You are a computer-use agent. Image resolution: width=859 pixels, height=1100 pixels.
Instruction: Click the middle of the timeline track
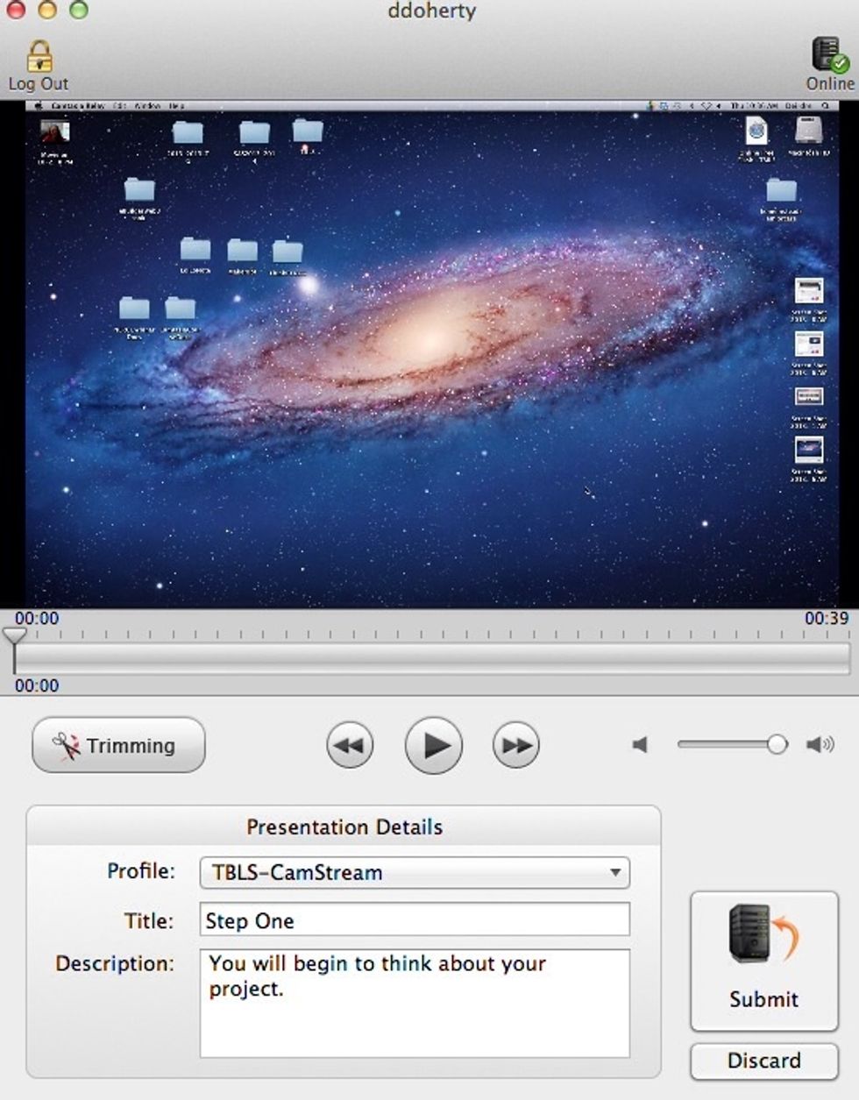(x=429, y=657)
